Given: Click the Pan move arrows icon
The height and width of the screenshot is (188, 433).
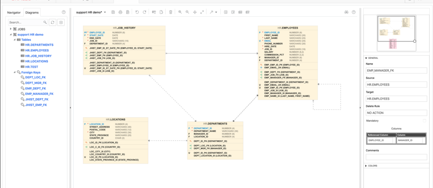Looking at the screenshot, I should (x=195, y=12).
